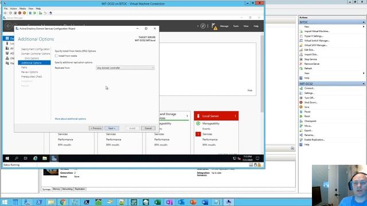367x206 pixels.
Task: Open Server Manager Manage menu
Action: [x=224, y=26]
